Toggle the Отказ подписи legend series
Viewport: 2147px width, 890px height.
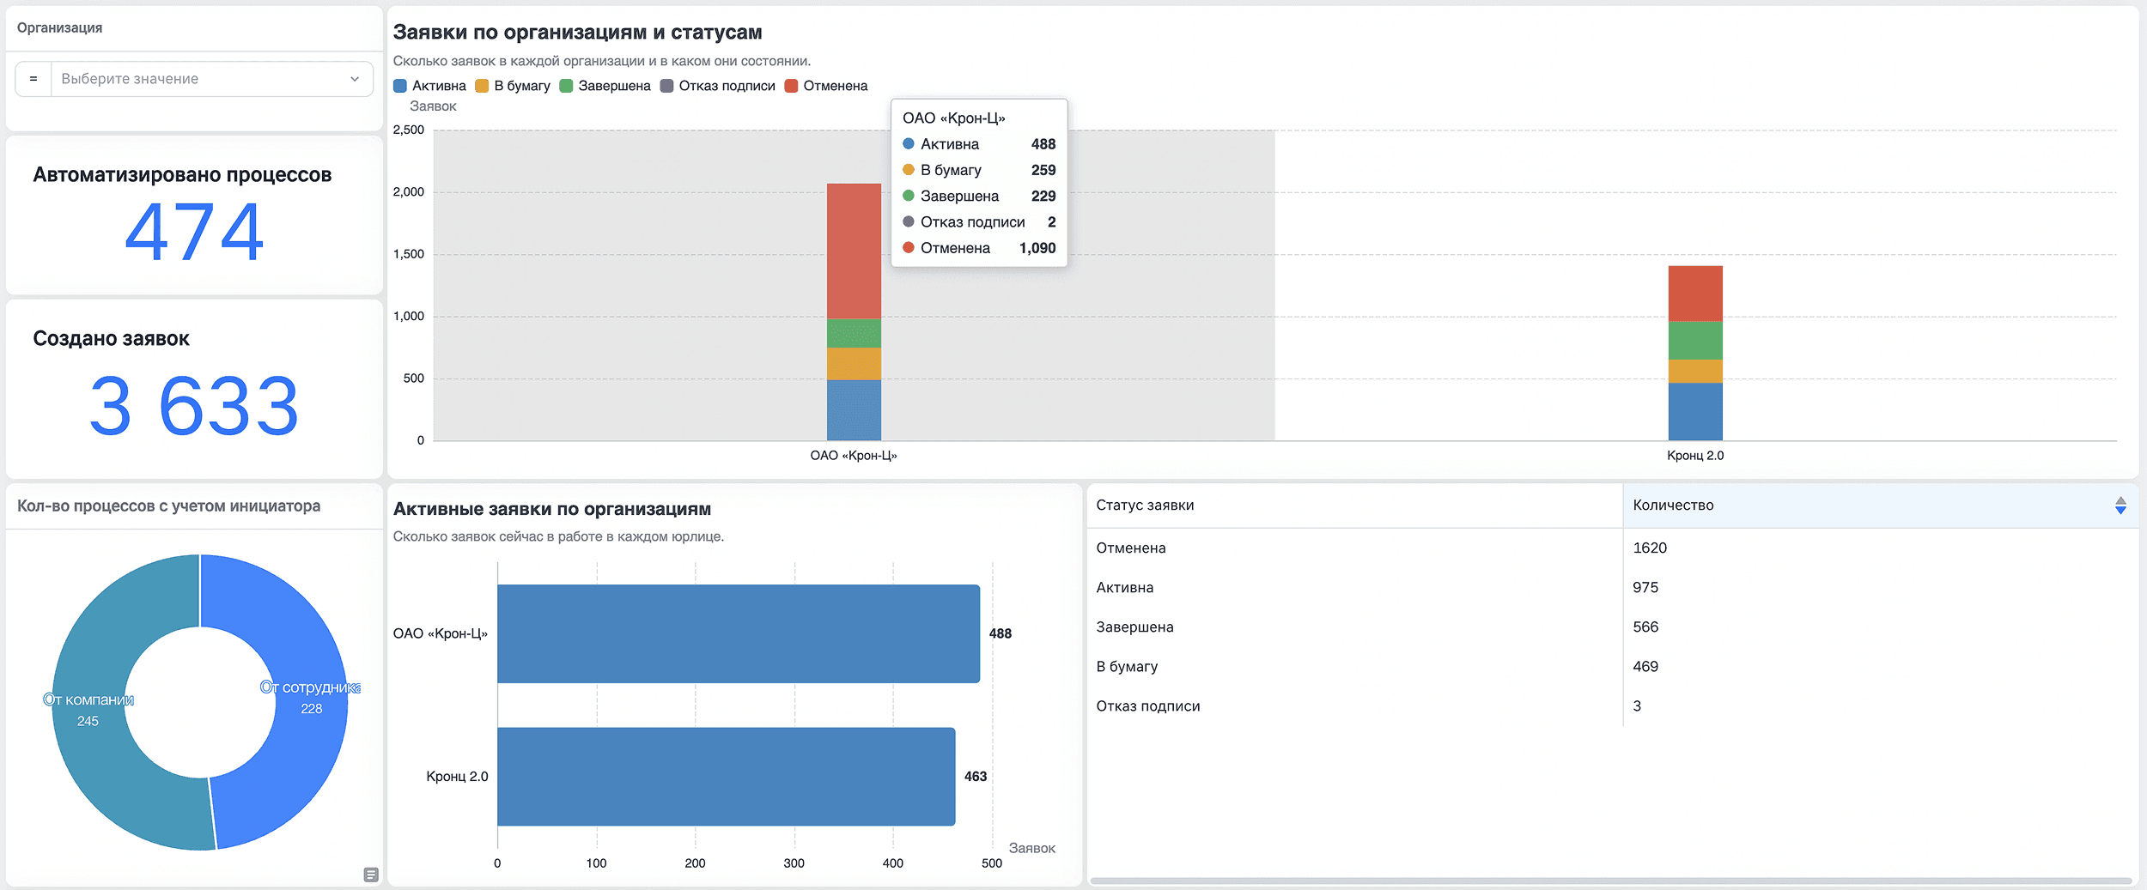[718, 86]
